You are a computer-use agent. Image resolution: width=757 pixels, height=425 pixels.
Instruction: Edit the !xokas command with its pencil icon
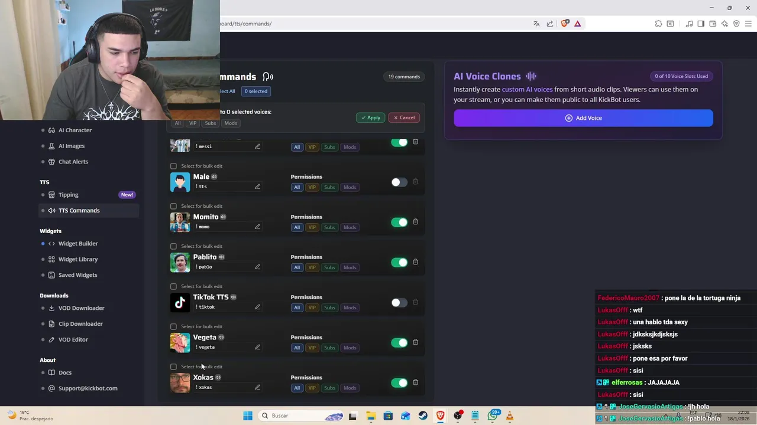click(257, 387)
